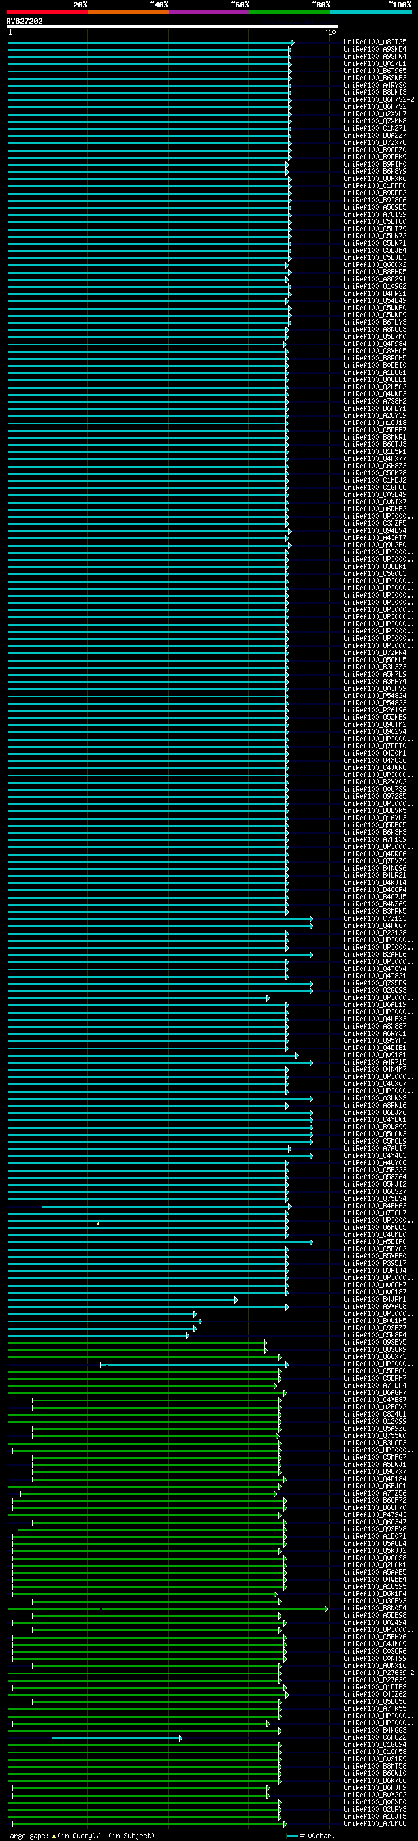
Task: Click the red 20% identity legend segment
Action: tap(46, 12)
